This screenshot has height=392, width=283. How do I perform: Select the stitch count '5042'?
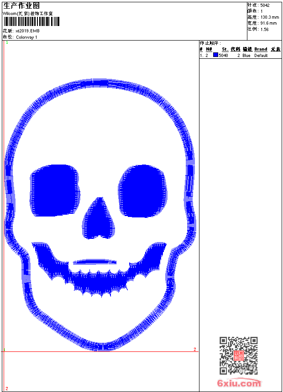265,5
